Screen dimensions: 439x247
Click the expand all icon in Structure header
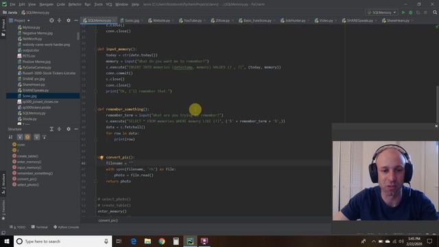point(59,129)
